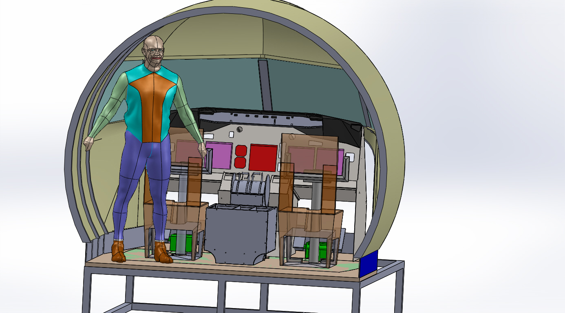This screenshot has height=313, width=565.
Task: Select the gray center pedestal box
Action: [x=241, y=234]
